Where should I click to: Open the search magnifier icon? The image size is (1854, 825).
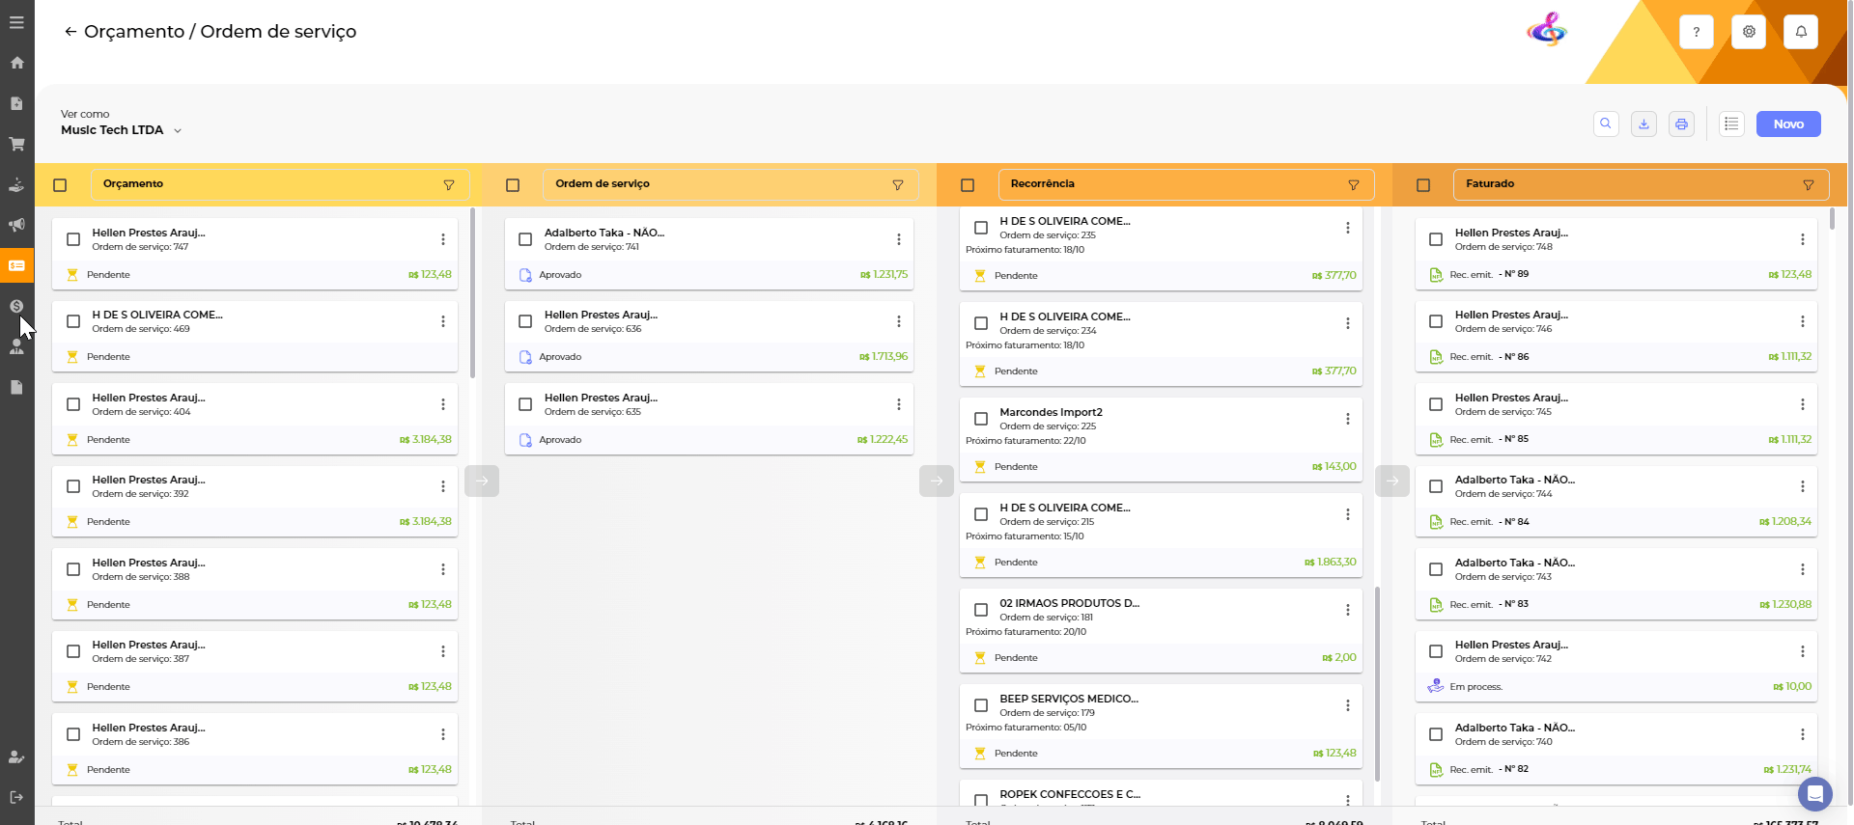[x=1606, y=124]
